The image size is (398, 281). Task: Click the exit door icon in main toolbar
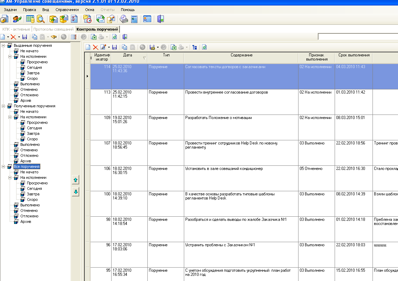pos(160,19)
